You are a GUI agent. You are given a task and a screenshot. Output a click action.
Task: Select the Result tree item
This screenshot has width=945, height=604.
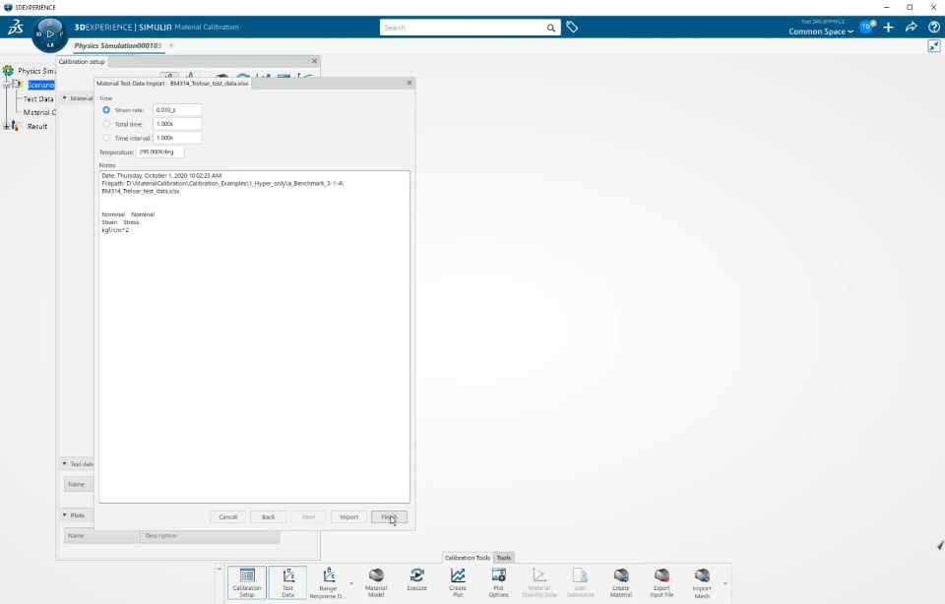37,127
